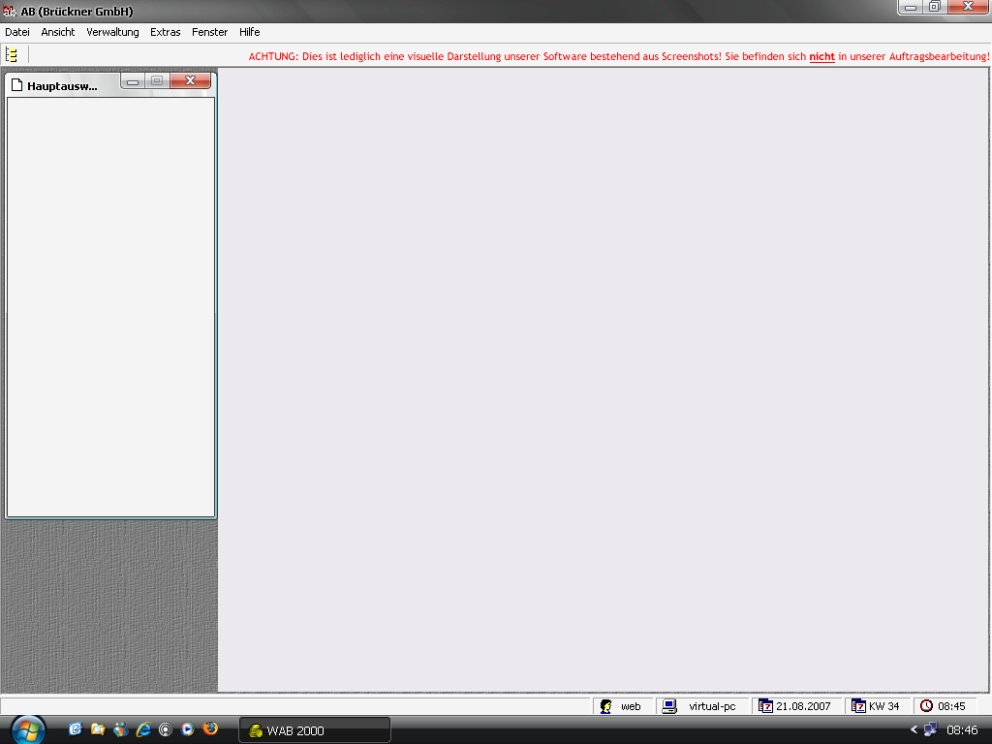Open the Hilfe menu
The width and height of the screenshot is (992, 744).
[x=249, y=32]
